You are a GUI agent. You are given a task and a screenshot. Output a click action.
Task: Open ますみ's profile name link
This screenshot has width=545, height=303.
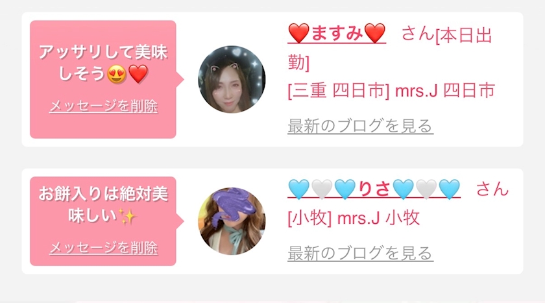tap(337, 34)
